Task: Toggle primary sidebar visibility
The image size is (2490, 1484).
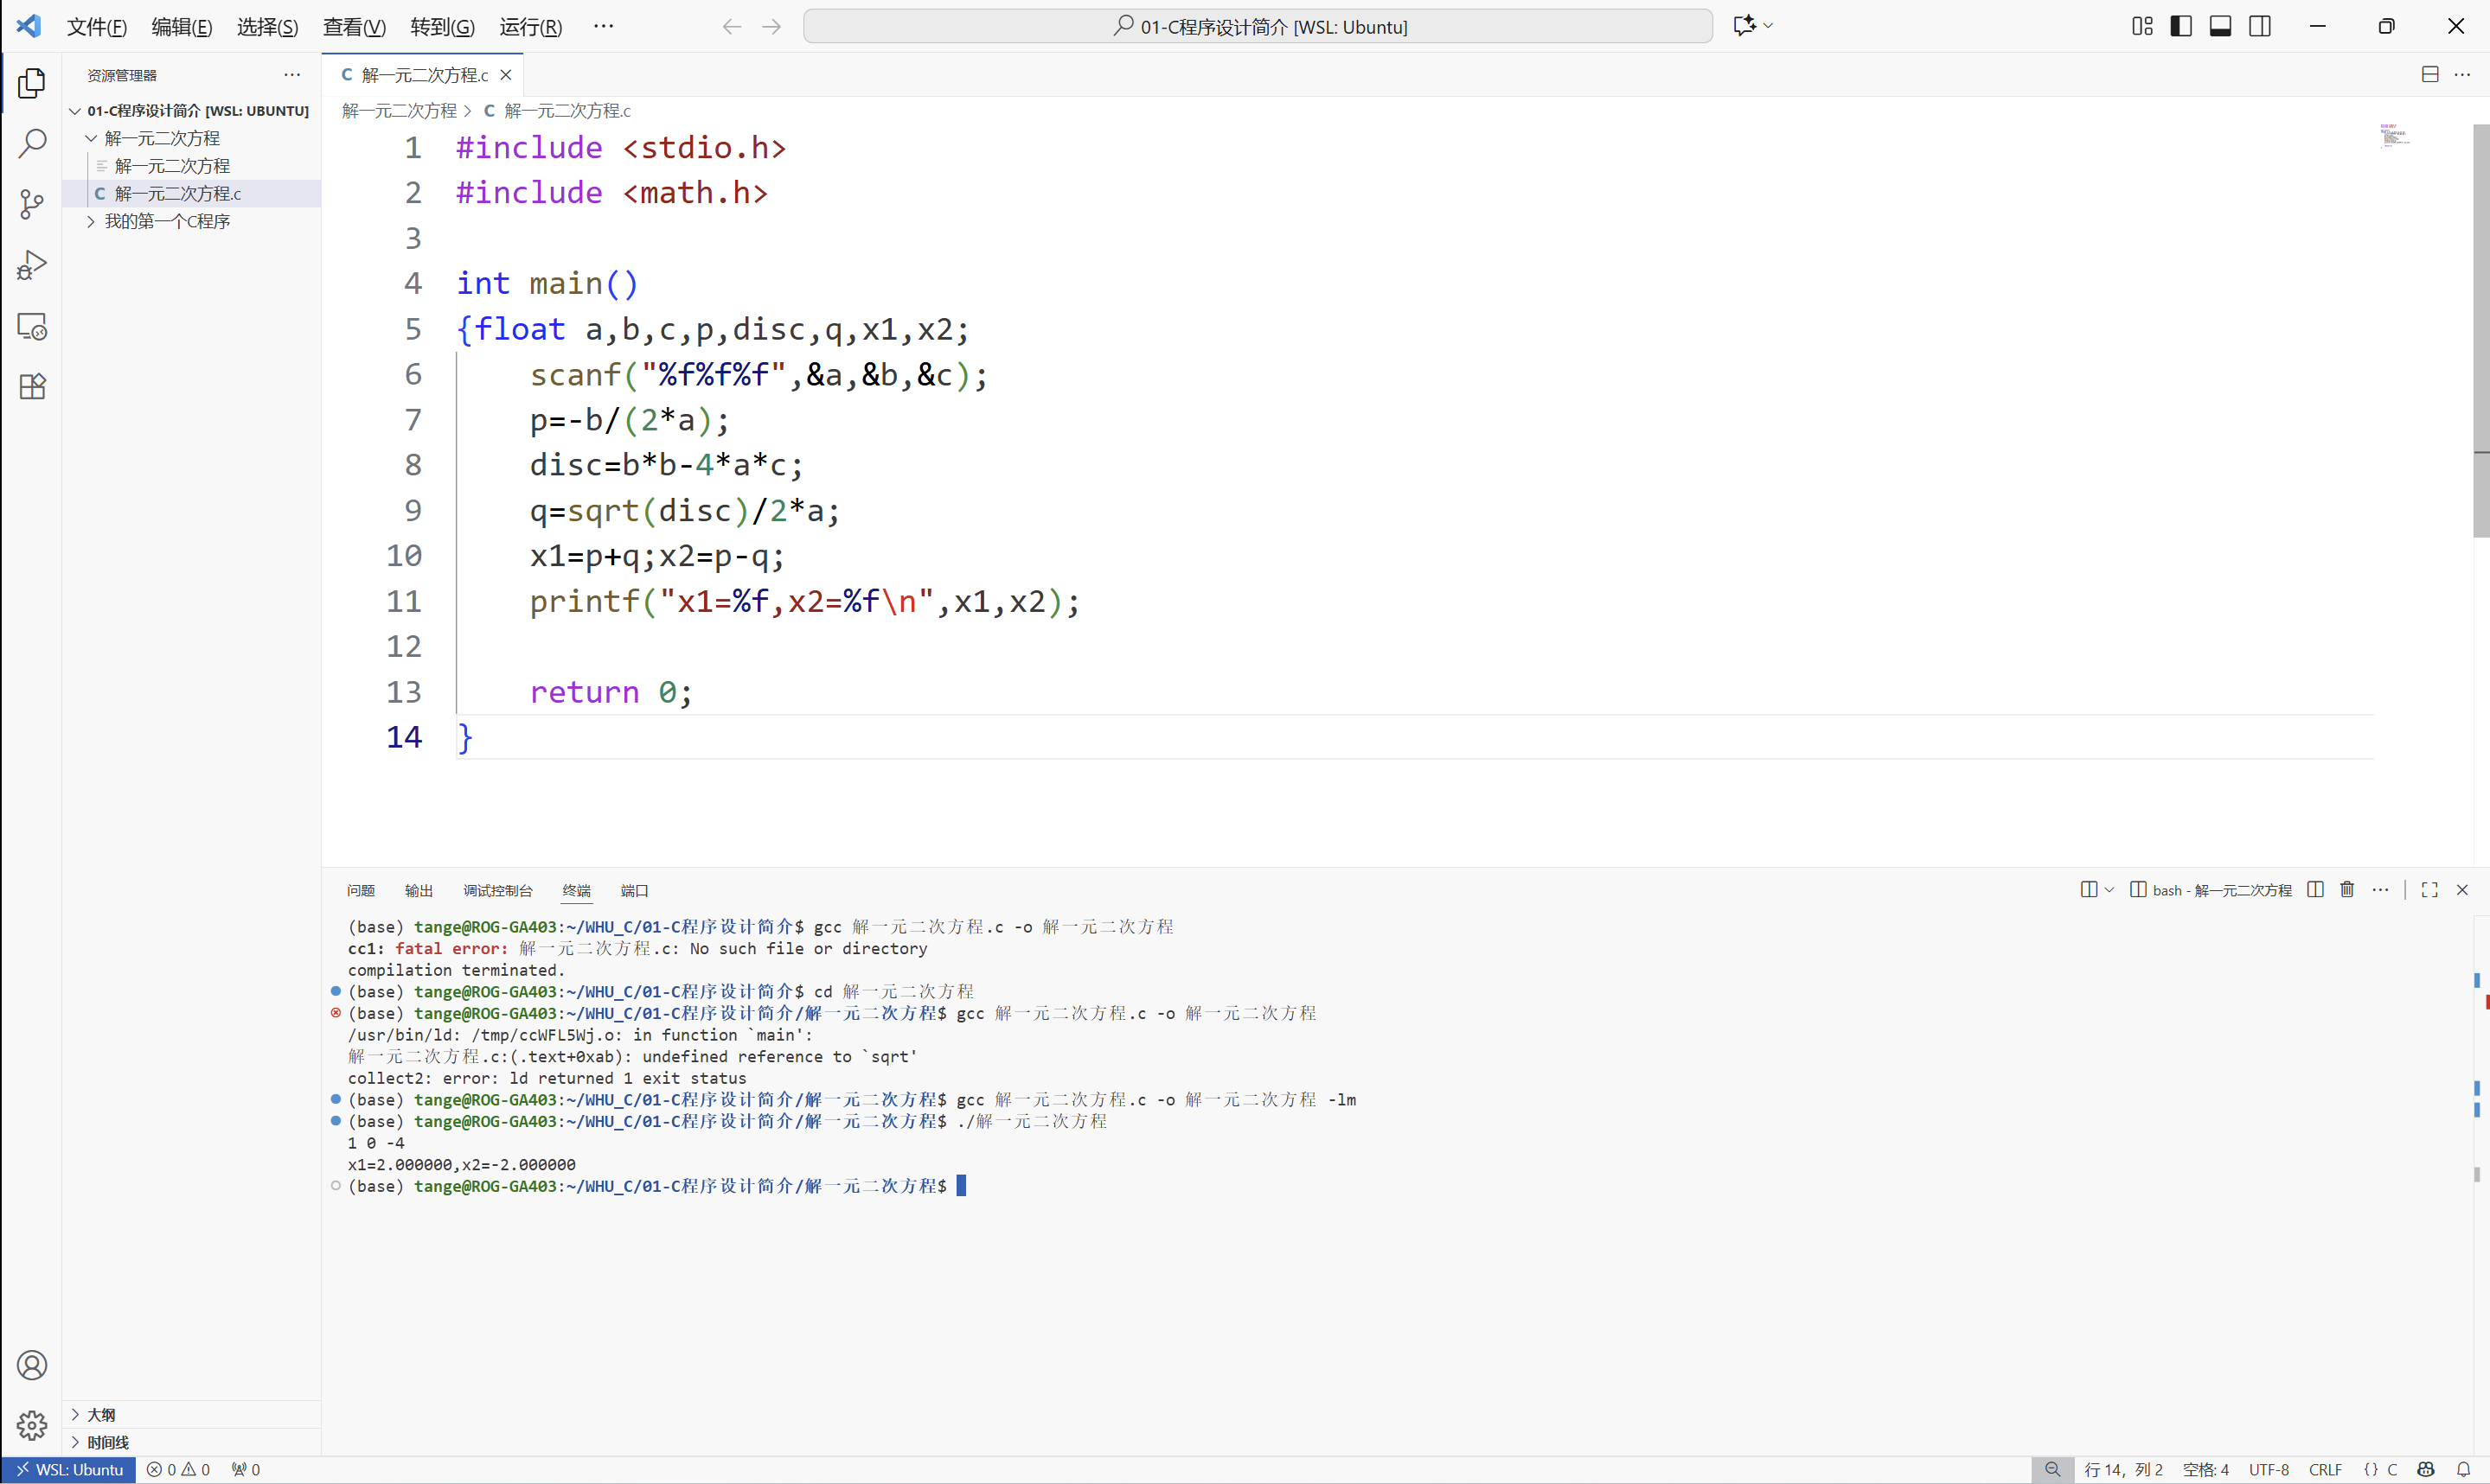Action: coord(2181,26)
